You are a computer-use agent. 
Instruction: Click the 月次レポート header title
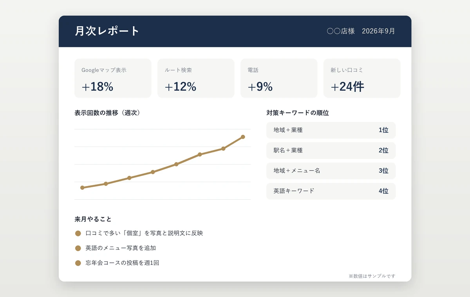[107, 31]
